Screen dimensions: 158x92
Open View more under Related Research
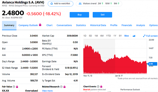pos(47,91)
